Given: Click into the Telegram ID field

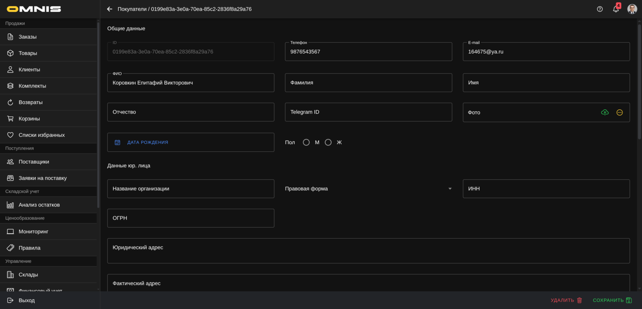Looking at the screenshot, I should (368, 112).
